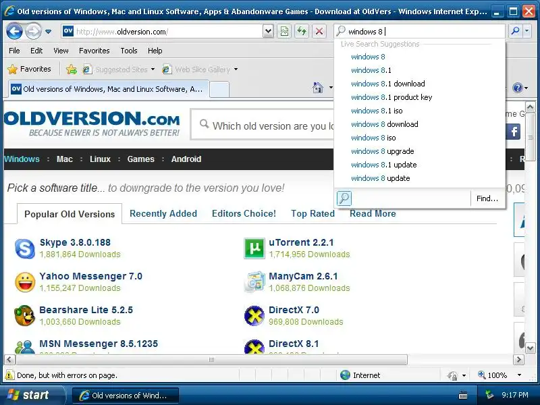Open the Favorites menu

click(x=94, y=51)
